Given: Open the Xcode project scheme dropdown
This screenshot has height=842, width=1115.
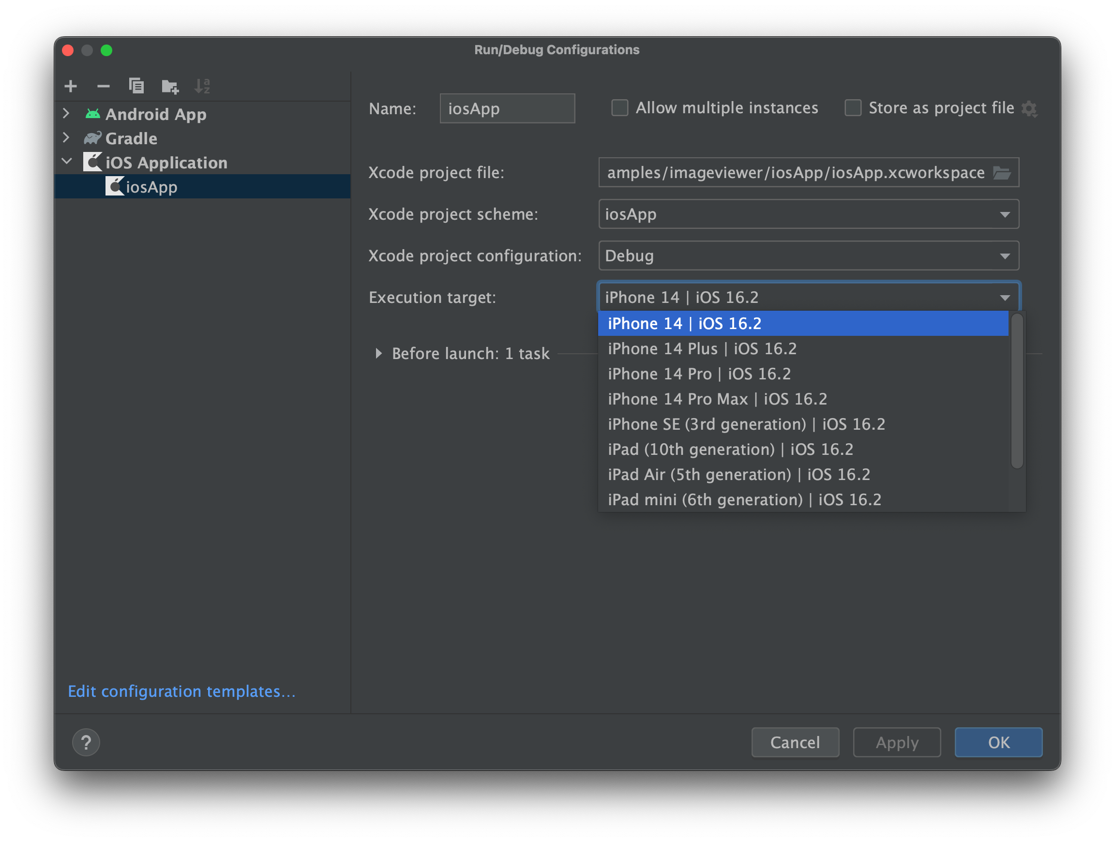Looking at the screenshot, I should tap(1005, 215).
